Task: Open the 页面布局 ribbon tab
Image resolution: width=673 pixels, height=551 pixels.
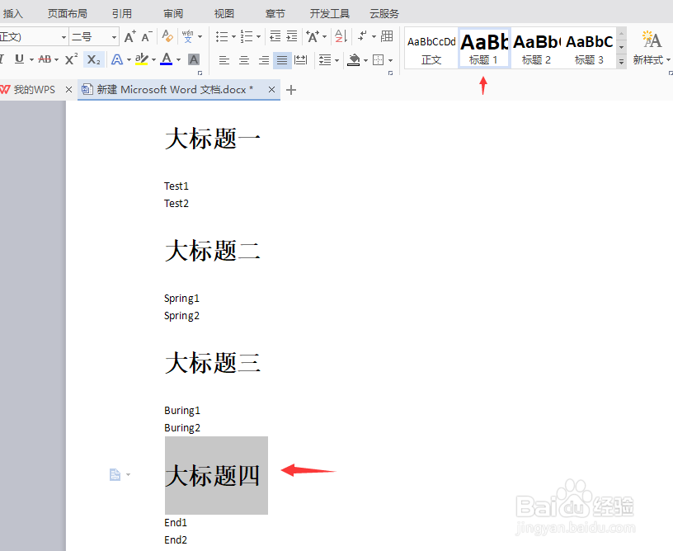Action: pyautogui.click(x=67, y=14)
